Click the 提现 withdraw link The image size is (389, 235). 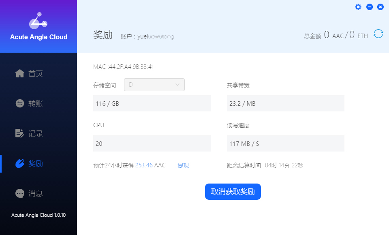[x=183, y=165]
